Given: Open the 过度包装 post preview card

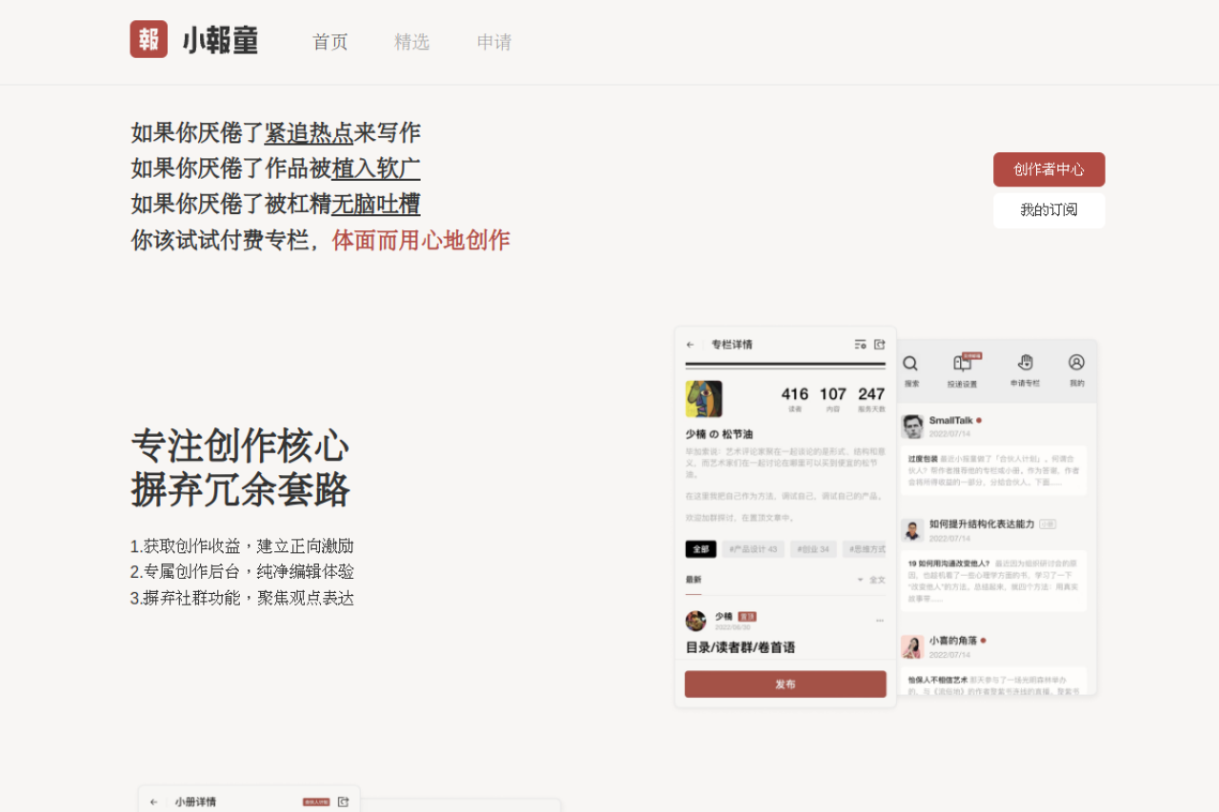Looking at the screenshot, I should (x=995, y=470).
